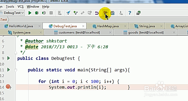The image size is (188, 101).
Task: Click line number 6 in the gutter
Action: (x=3, y=41)
